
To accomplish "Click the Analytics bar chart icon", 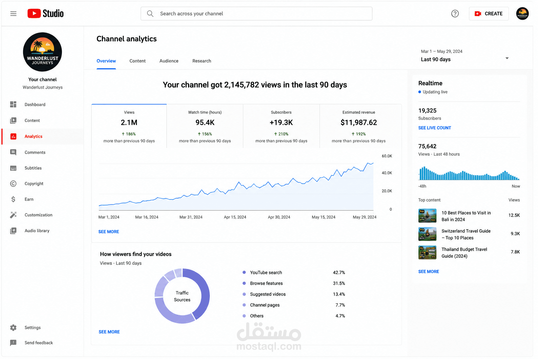I will tap(13, 136).
